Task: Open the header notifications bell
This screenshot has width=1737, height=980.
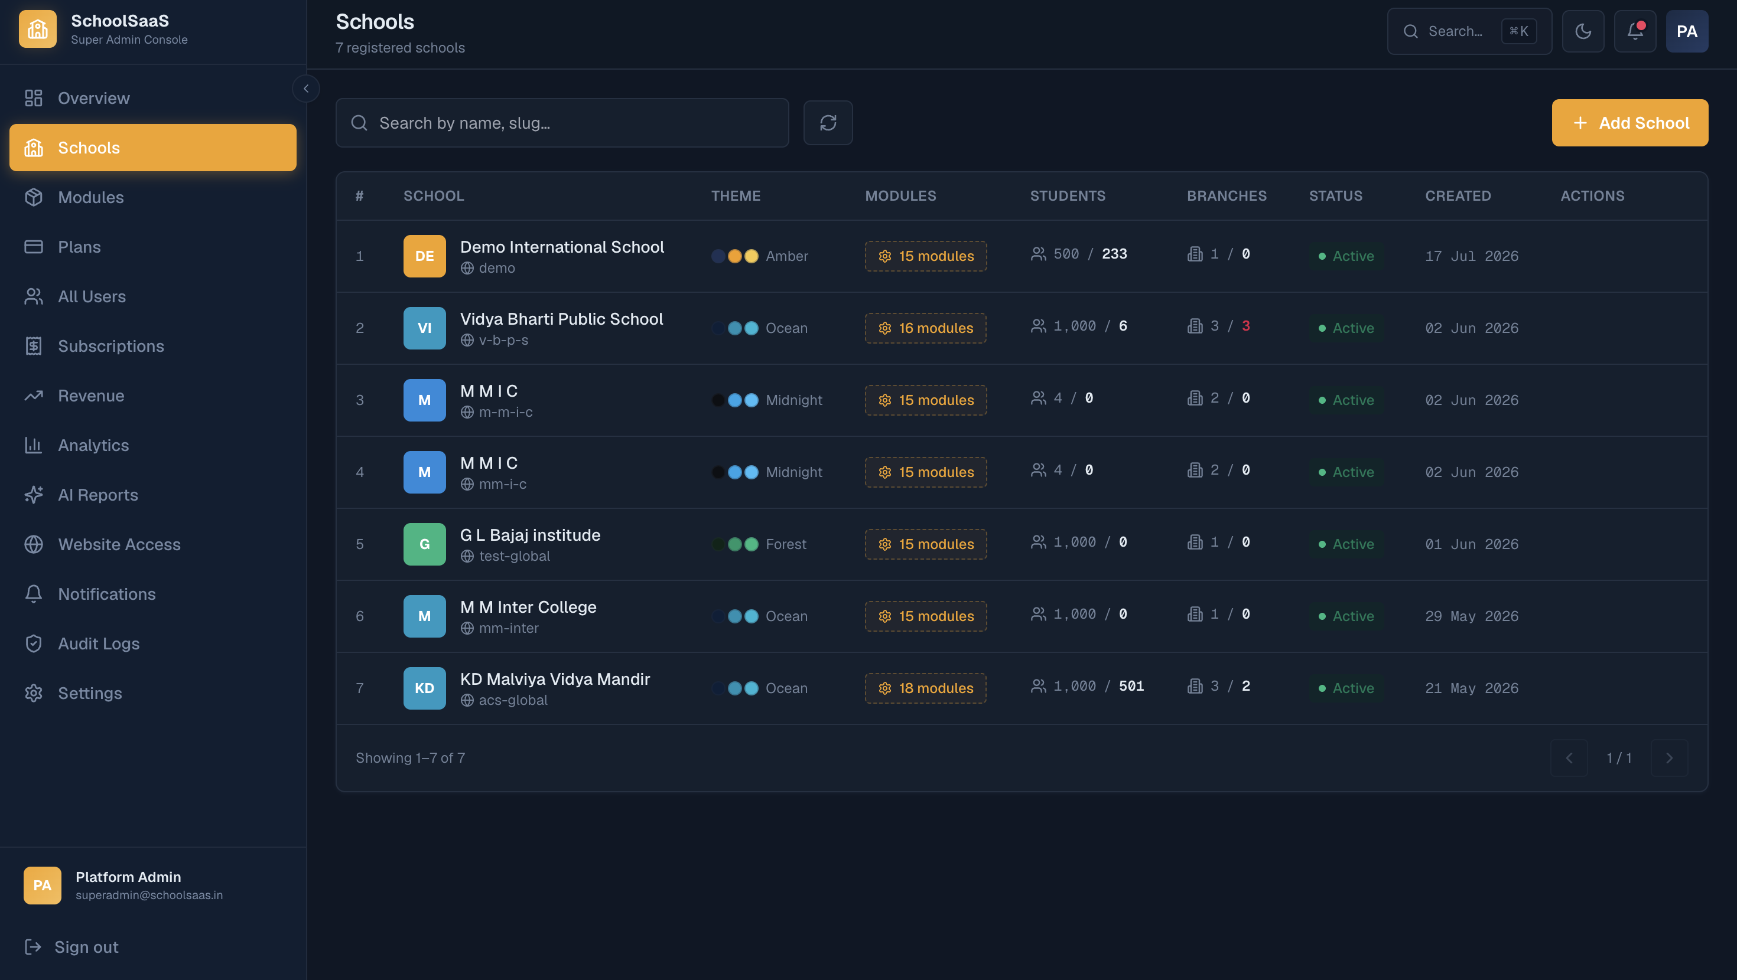Action: [x=1635, y=31]
